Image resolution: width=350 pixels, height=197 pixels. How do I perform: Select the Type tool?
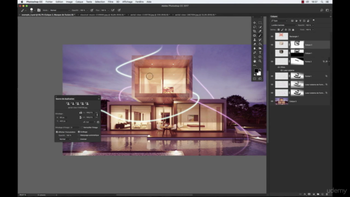(260, 53)
